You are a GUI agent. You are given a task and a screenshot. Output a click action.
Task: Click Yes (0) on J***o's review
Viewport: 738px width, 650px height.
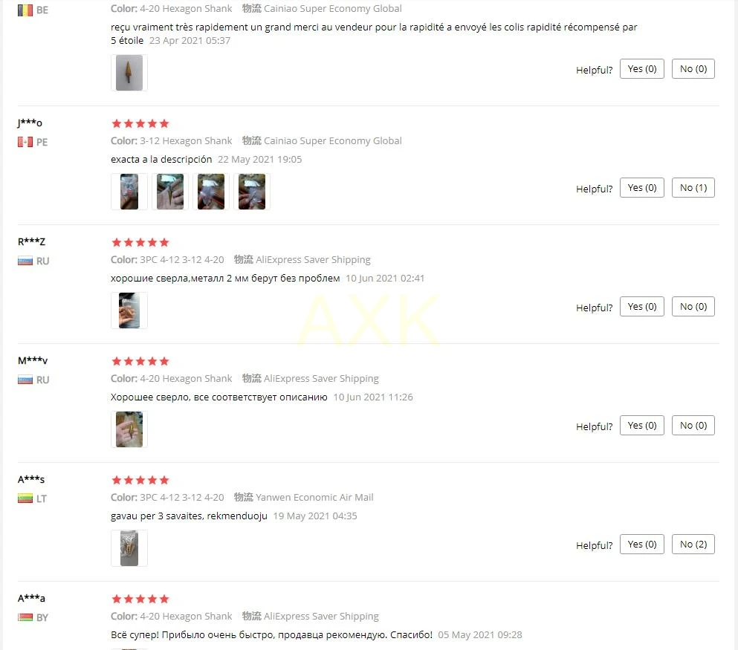[x=641, y=188]
